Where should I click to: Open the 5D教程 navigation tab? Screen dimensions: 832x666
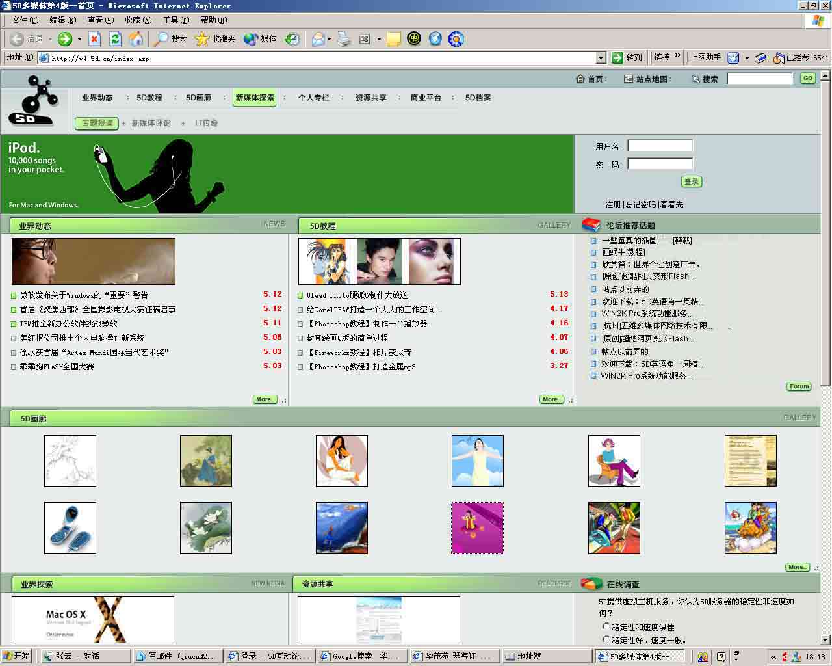149,98
